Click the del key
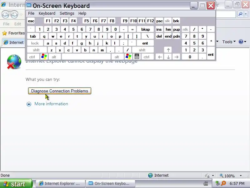 click(x=159, y=36)
